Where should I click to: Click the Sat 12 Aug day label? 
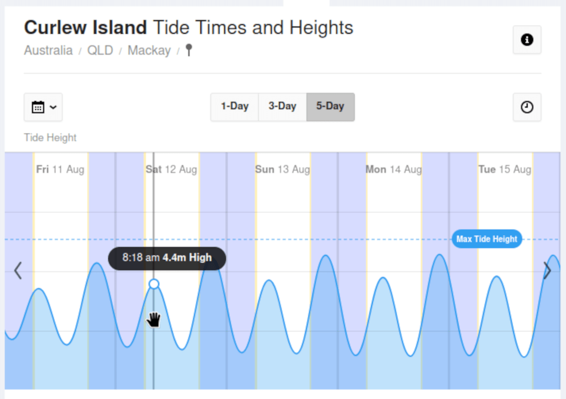click(171, 169)
